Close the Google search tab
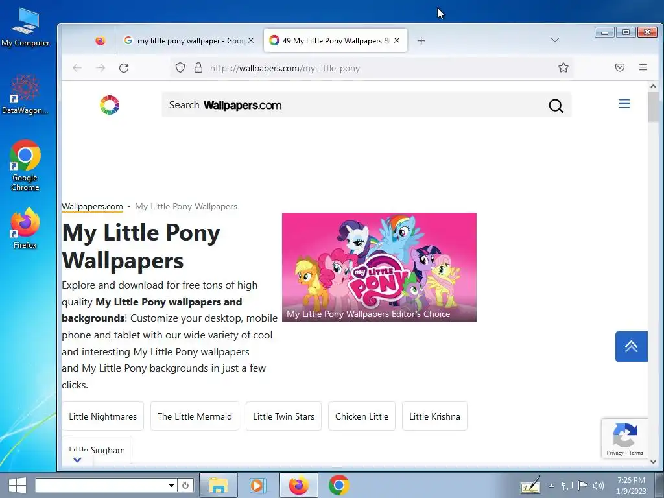This screenshot has height=498, width=664. 251,40
